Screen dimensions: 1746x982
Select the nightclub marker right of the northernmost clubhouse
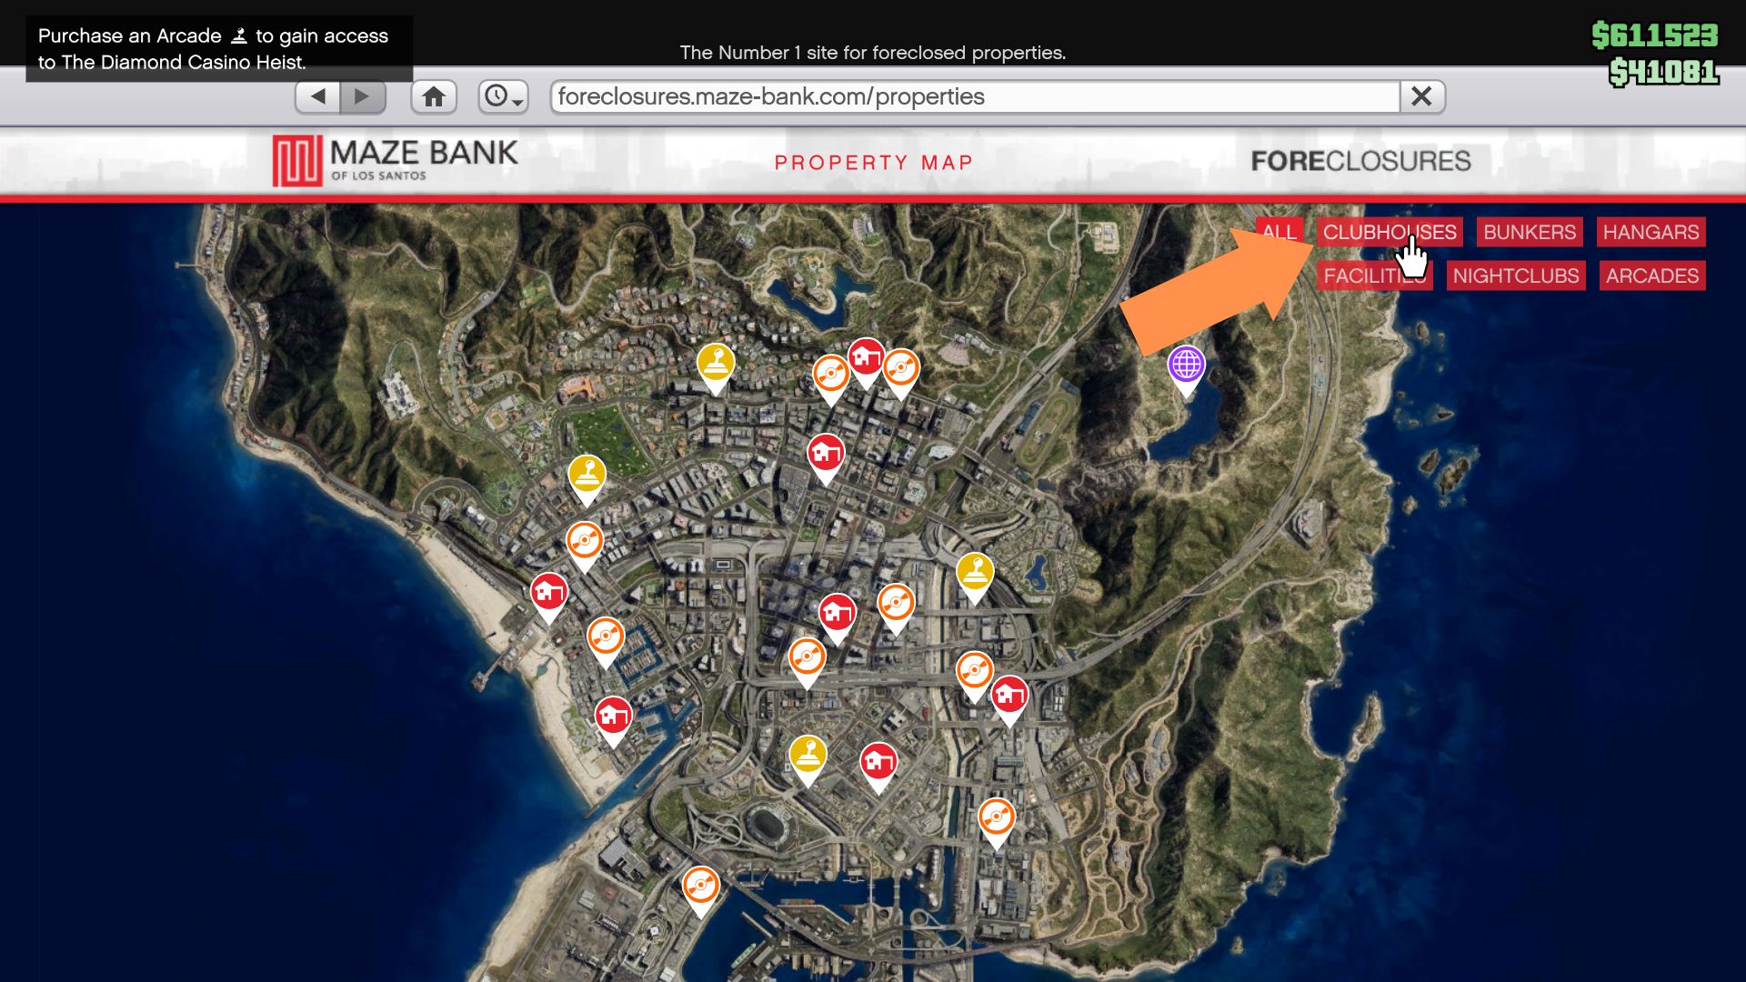click(901, 370)
